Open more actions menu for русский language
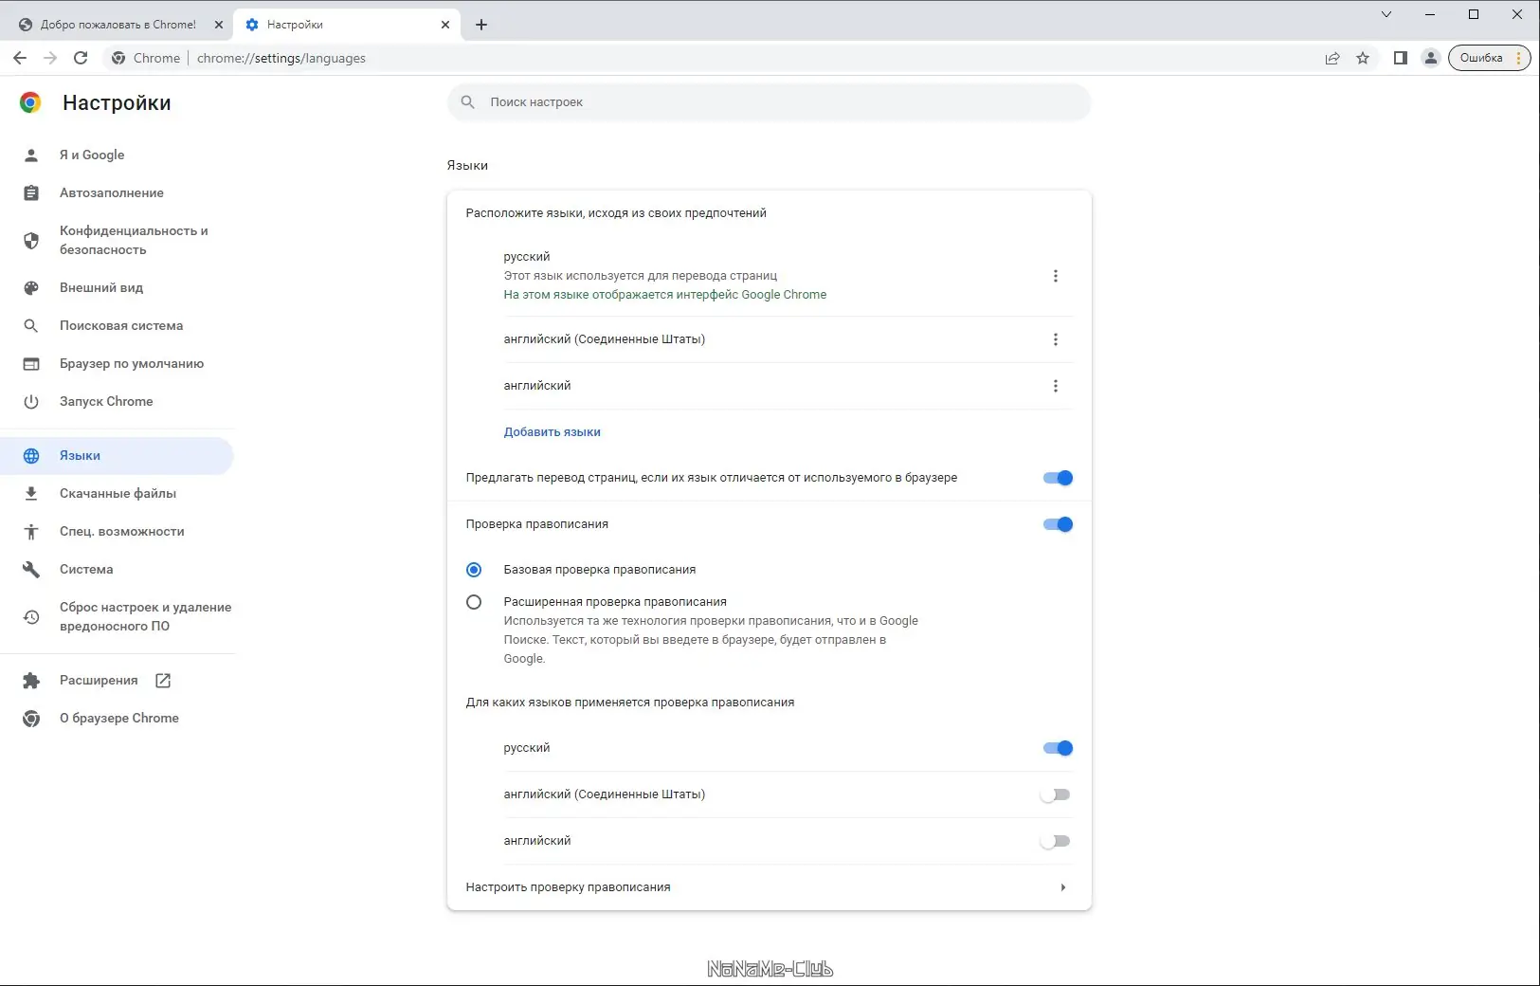This screenshot has height=986, width=1540. click(1056, 276)
